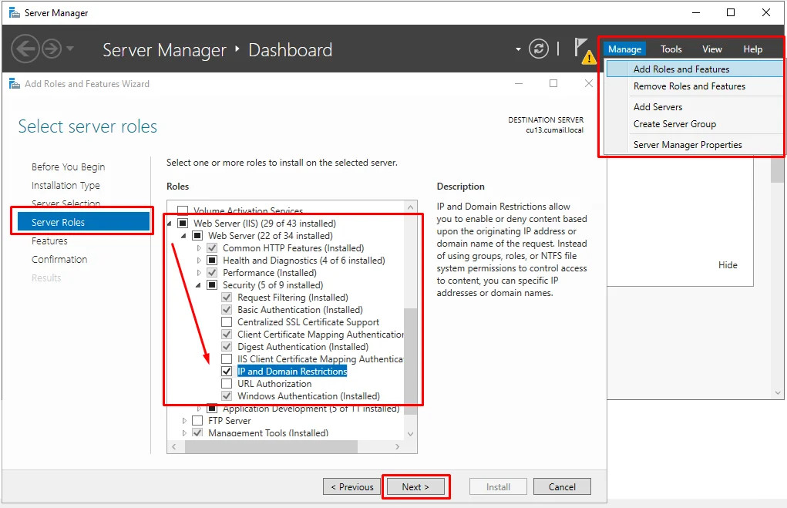Collapse the Security (5 of 9 installed) node

tap(198, 285)
